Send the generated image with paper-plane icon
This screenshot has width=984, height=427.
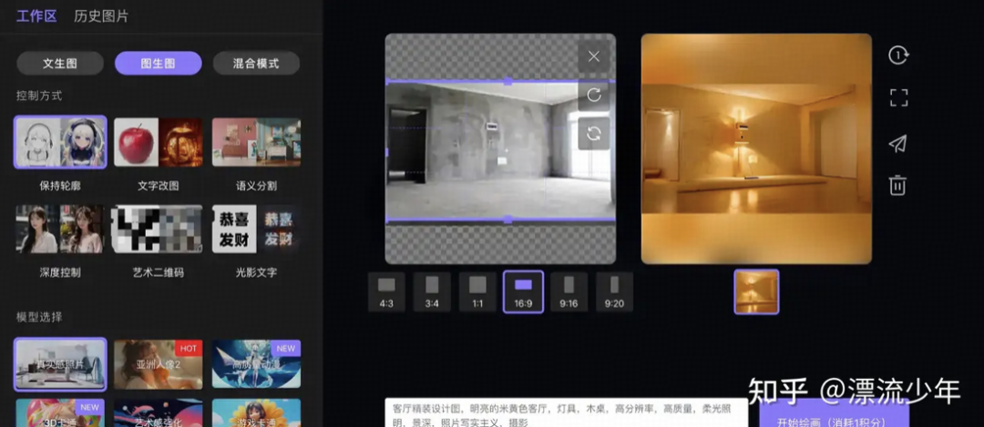click(898, 143)
